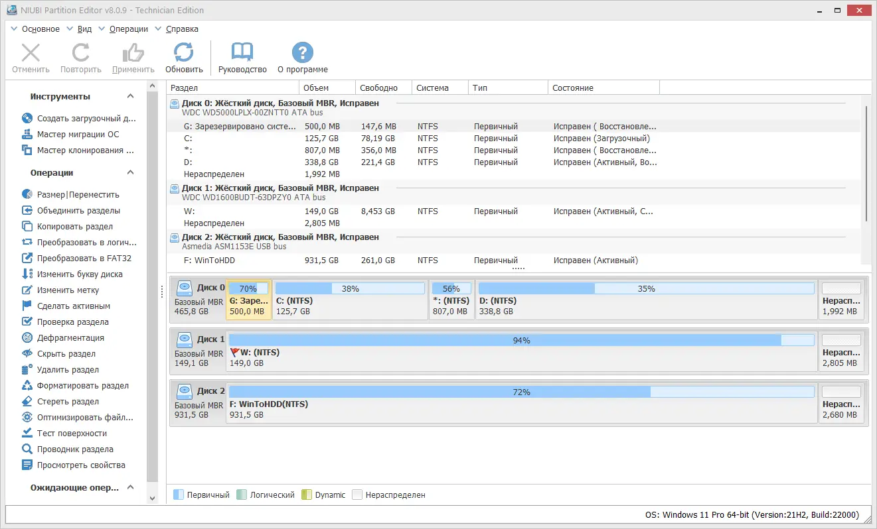Choose Преобразовать в логический operation
The width and height of the screenshot is (877, 529).
79,243
